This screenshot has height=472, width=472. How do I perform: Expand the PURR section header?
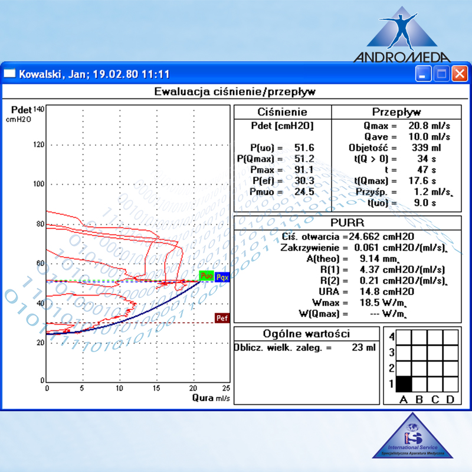click(x=347, y=223)
